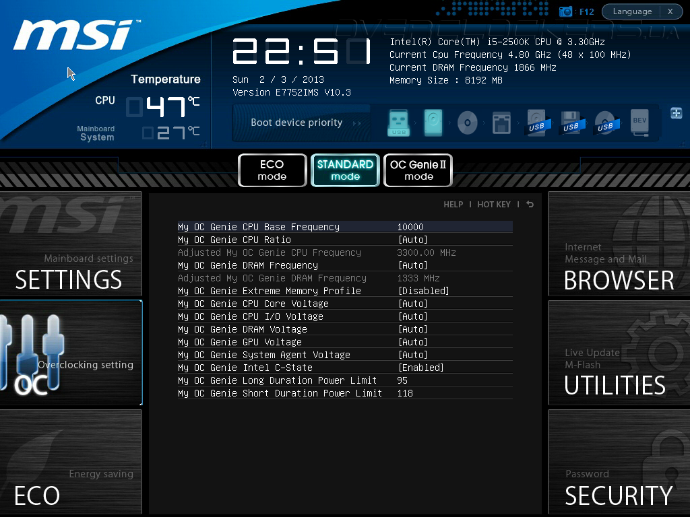Click Current DRAM Frequency 1866 MHz text
690x517 pixels.
pos(472,67)
